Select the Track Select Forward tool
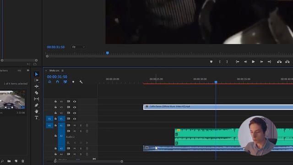The height and width of the screenshot is (165, 293). tap(37, 80)
